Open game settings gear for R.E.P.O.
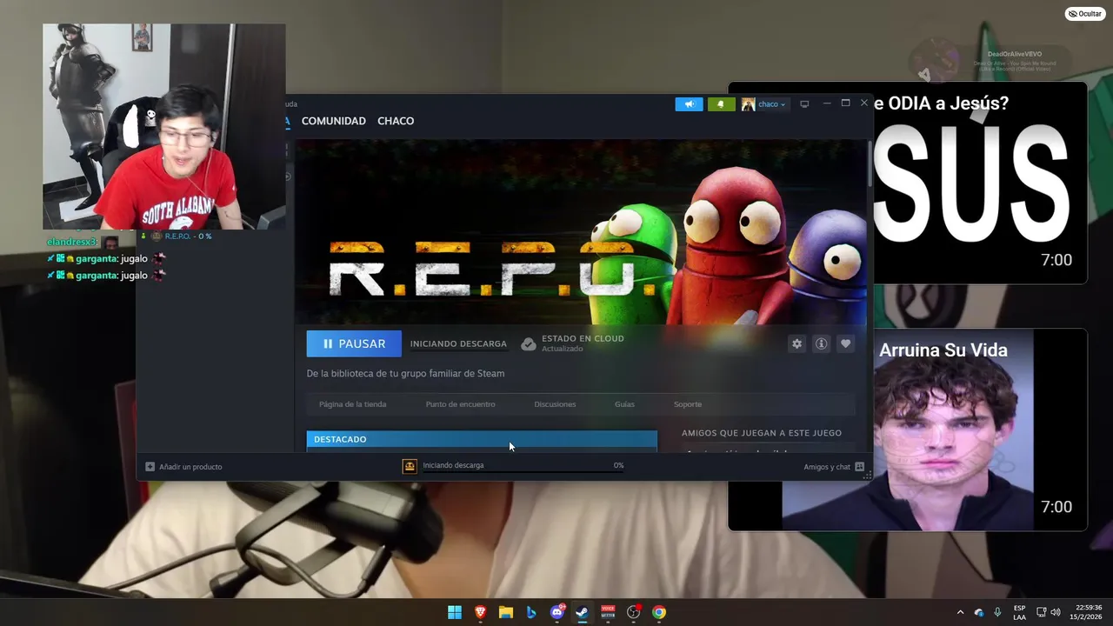 [796, 343]
